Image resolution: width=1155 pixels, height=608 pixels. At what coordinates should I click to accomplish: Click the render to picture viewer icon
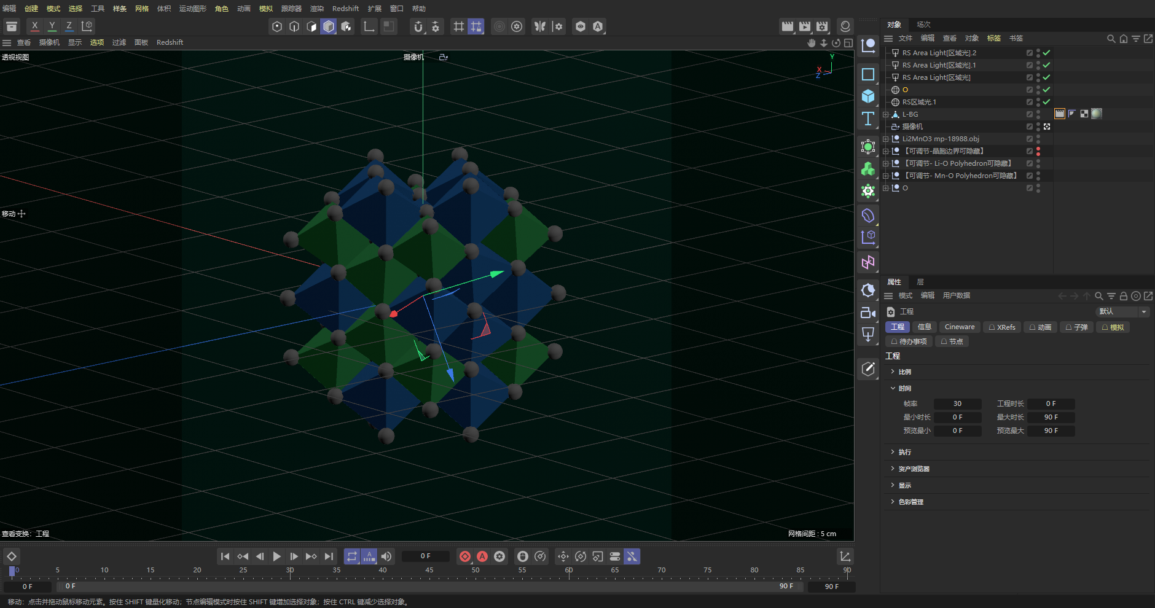tap(805, 26)
